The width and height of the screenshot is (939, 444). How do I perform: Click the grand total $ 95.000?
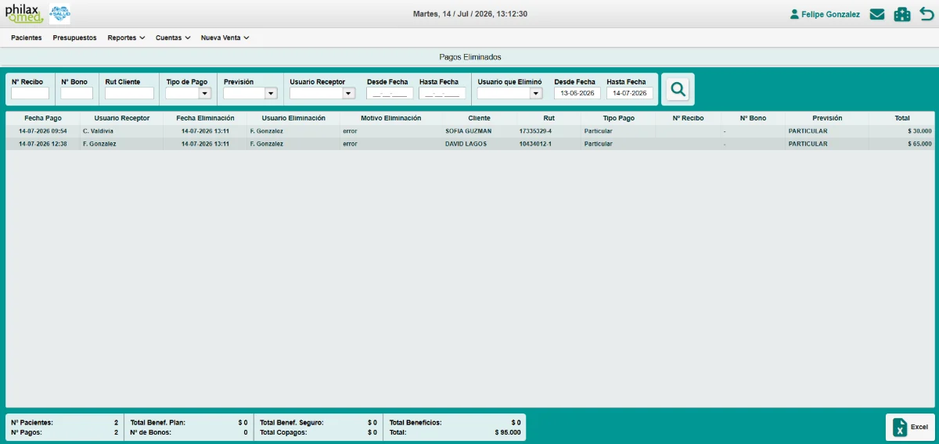point(508,432)
